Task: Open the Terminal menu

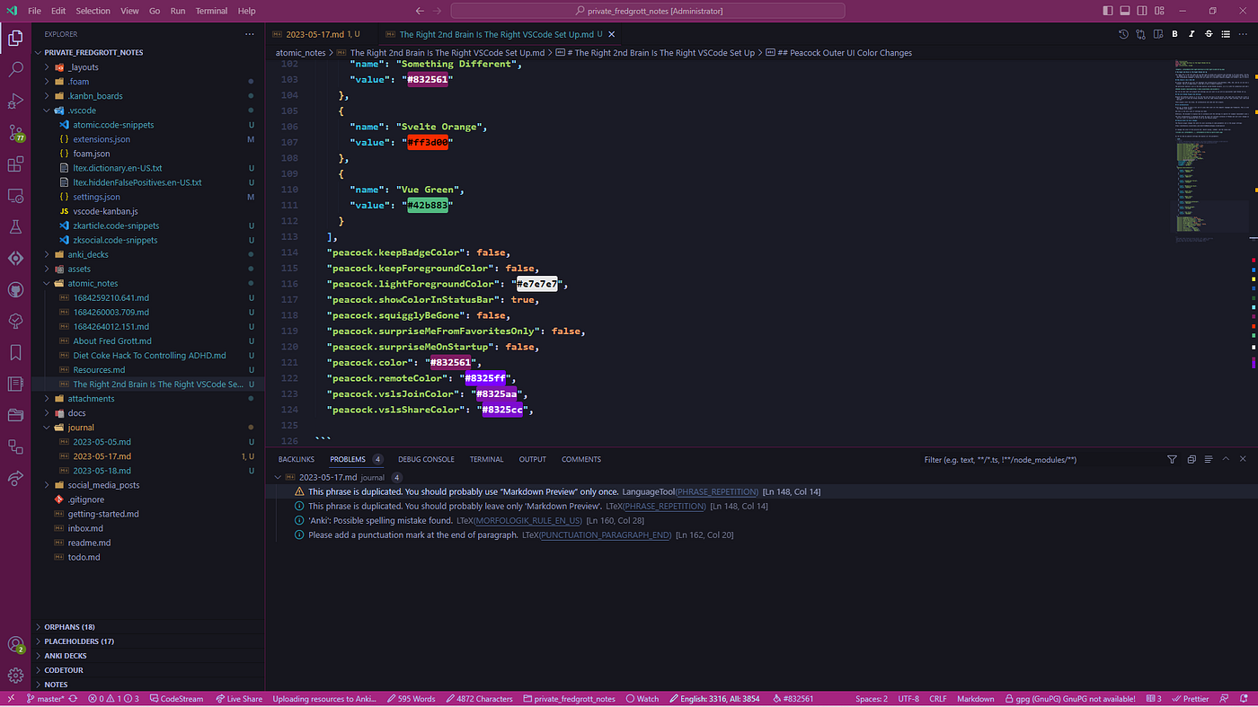Action: pyautogui.click(x=211, y=11)
